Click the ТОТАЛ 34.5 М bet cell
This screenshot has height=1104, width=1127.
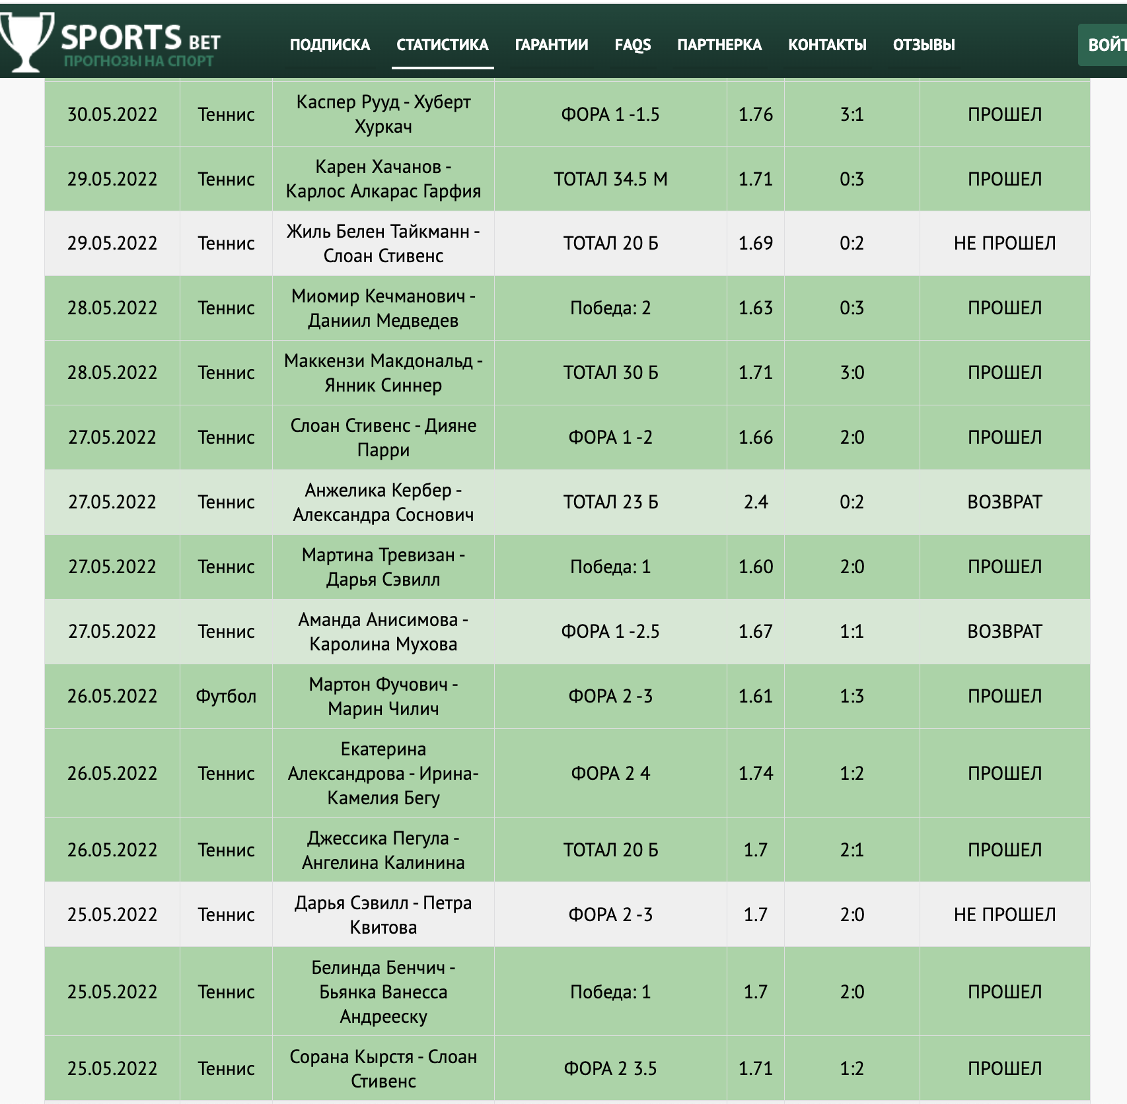click(610, 179)
